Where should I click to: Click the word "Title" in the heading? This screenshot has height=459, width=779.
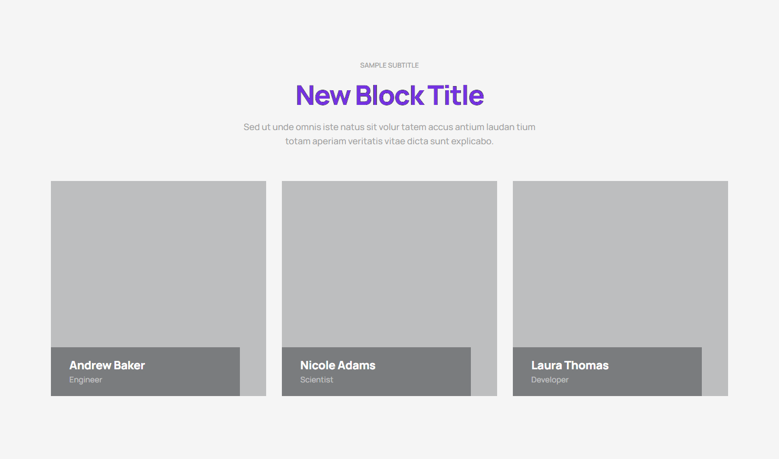(456, 95)
